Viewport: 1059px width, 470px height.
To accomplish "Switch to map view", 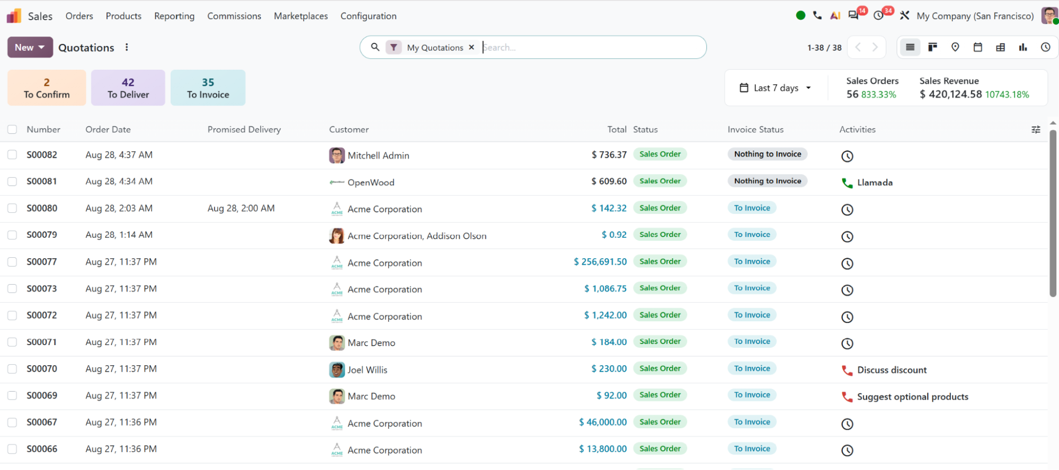I will (x=955, y=47).
